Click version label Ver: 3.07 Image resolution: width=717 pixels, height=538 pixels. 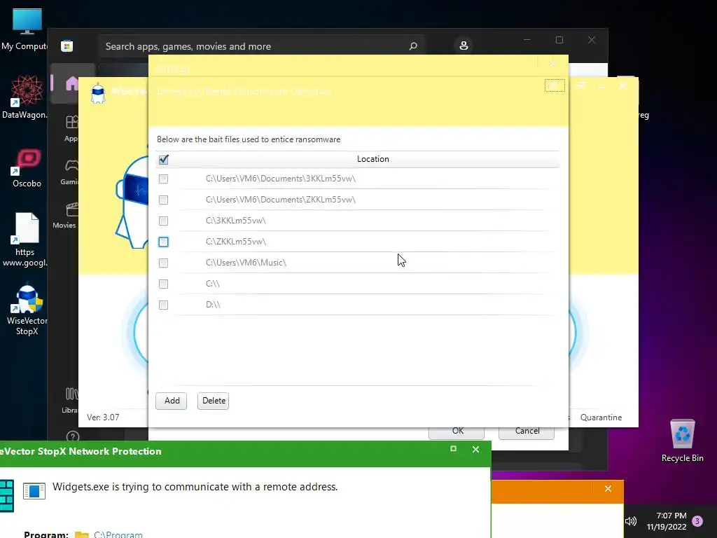pos(104,418)
